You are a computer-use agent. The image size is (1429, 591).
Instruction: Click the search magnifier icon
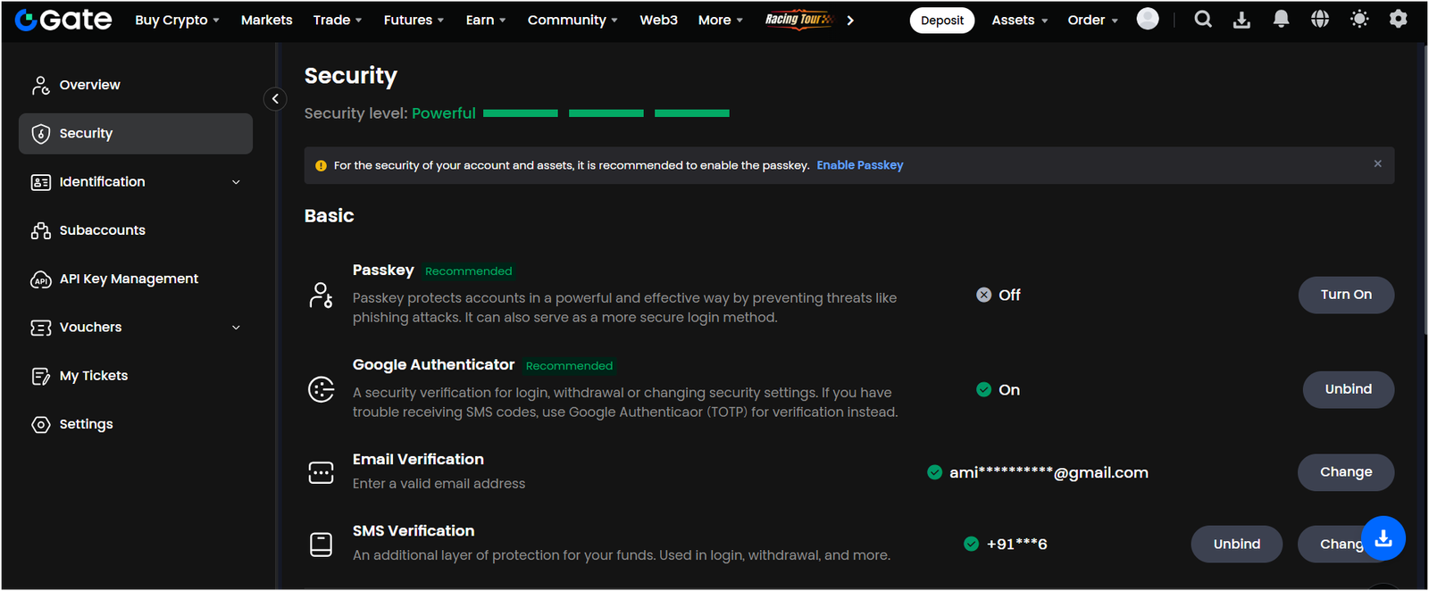[x=1203, y=20]
